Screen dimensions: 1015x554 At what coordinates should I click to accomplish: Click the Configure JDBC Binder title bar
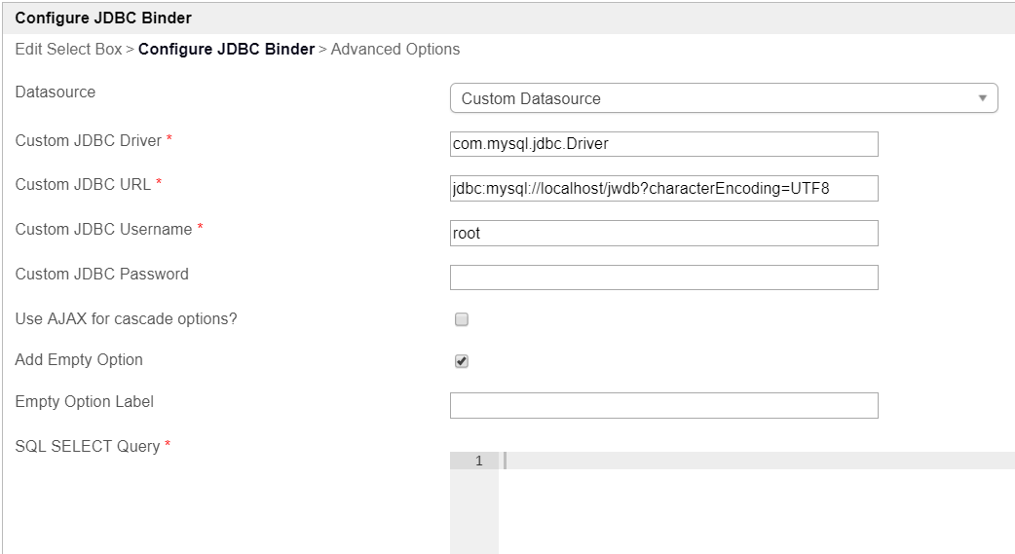pyautogui.click(x=103, y=18)
